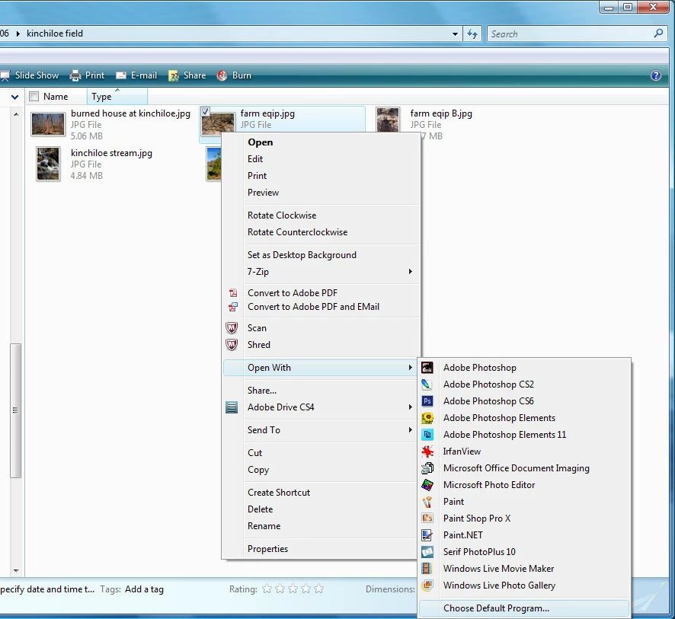Viewport: 675px width, 619px height.
Task: Click the Paint brushes icon
Action: [x=427, y=502]
